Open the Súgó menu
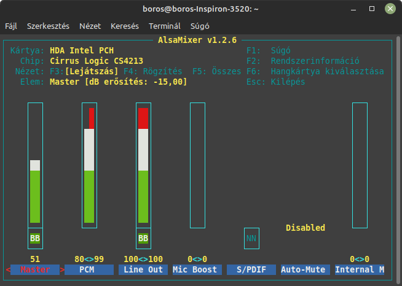 click(x=200, y=26)
